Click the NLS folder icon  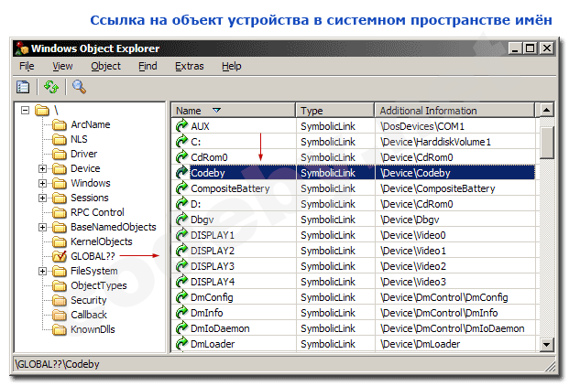coord(60,139)
